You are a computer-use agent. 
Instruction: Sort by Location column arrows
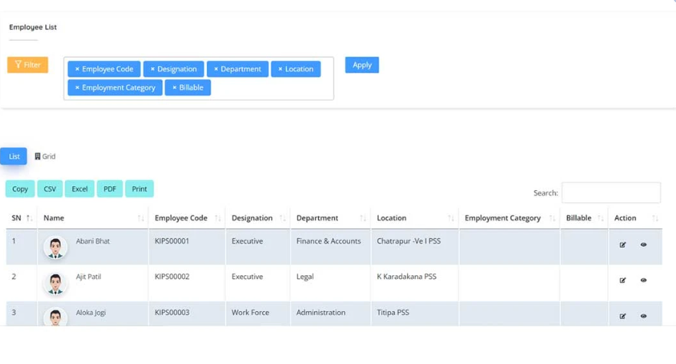point(451,218)
